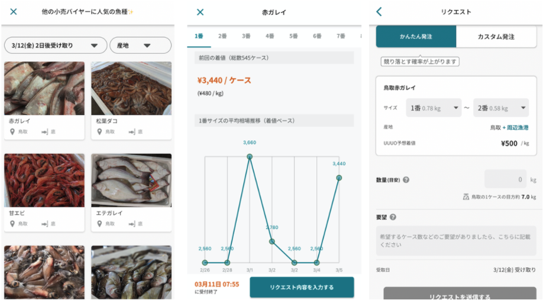Open the 3/12(金) 2日後受け取り date dropdown
543x300 pixels.
click(x=56, y=46)
